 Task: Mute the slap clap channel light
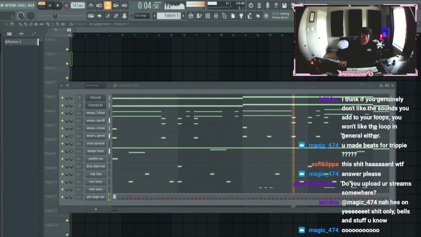pos(62,174)
